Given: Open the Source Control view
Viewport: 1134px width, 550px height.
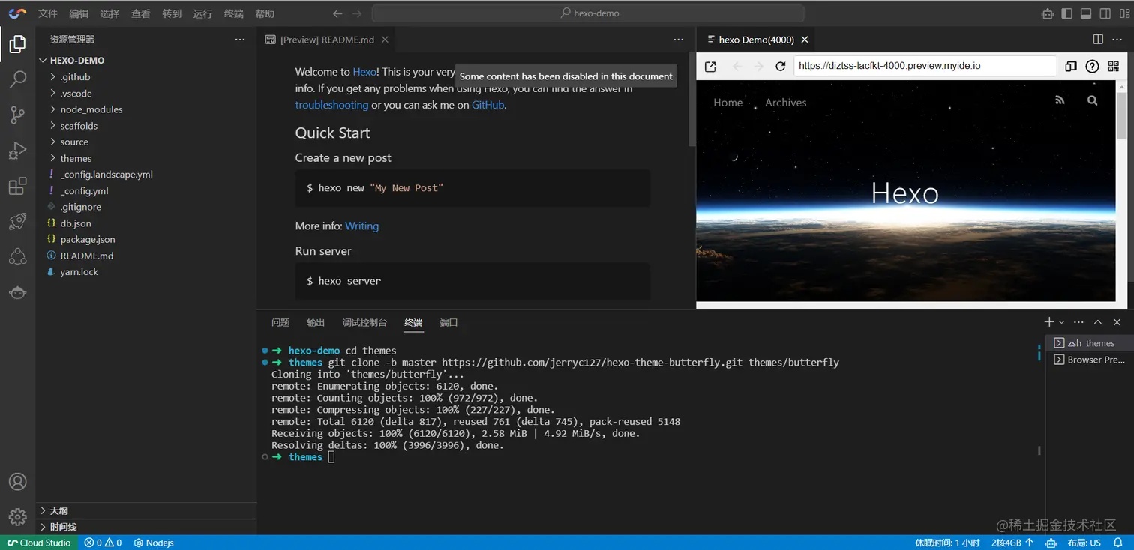Looking at the screenshot, I should 17,115.
